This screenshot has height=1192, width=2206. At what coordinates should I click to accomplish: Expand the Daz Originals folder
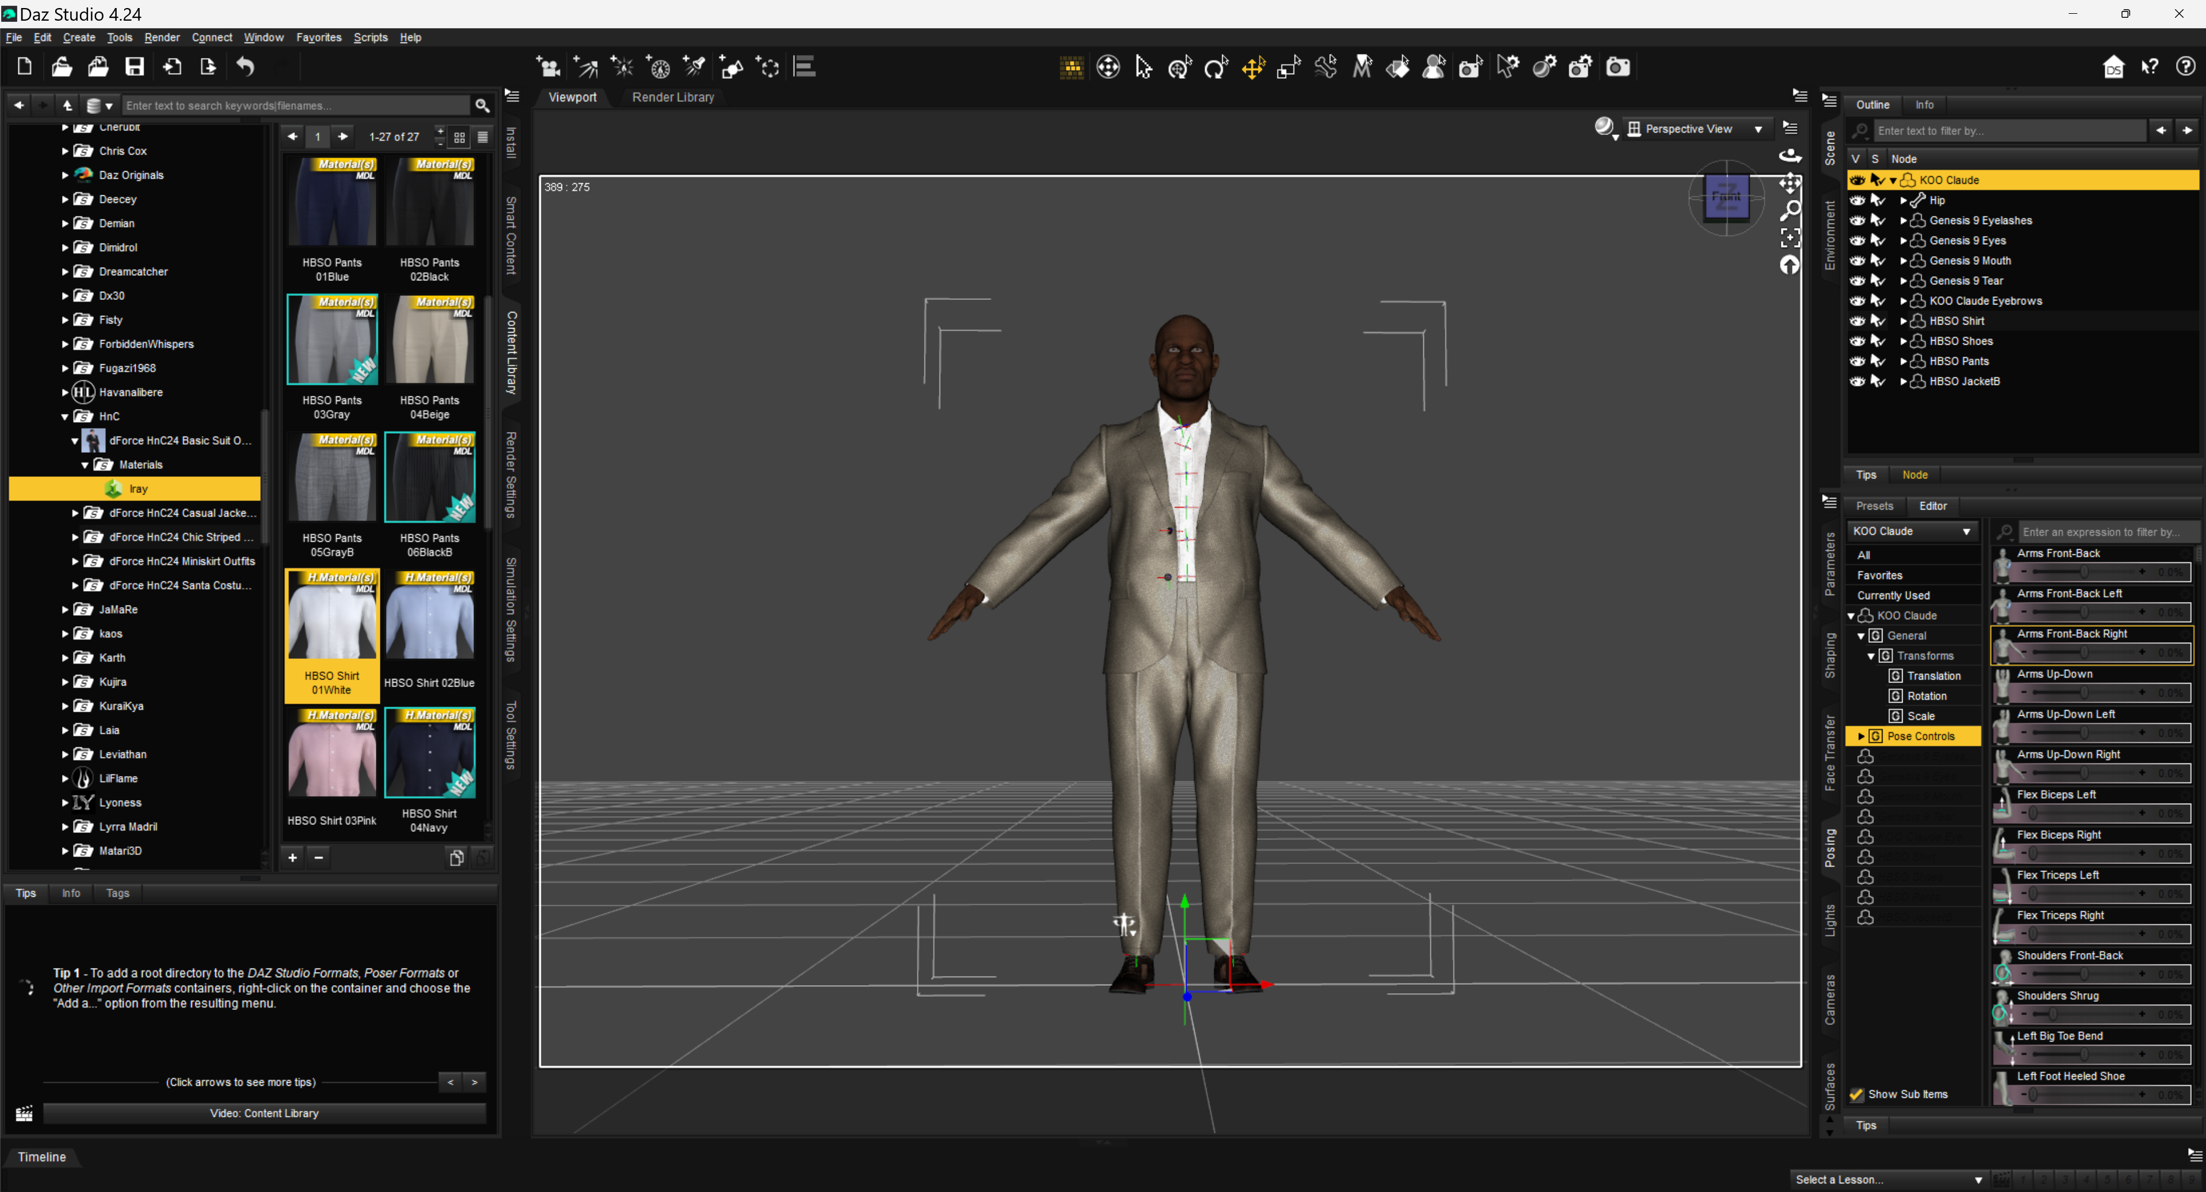(x=65, y=175)
